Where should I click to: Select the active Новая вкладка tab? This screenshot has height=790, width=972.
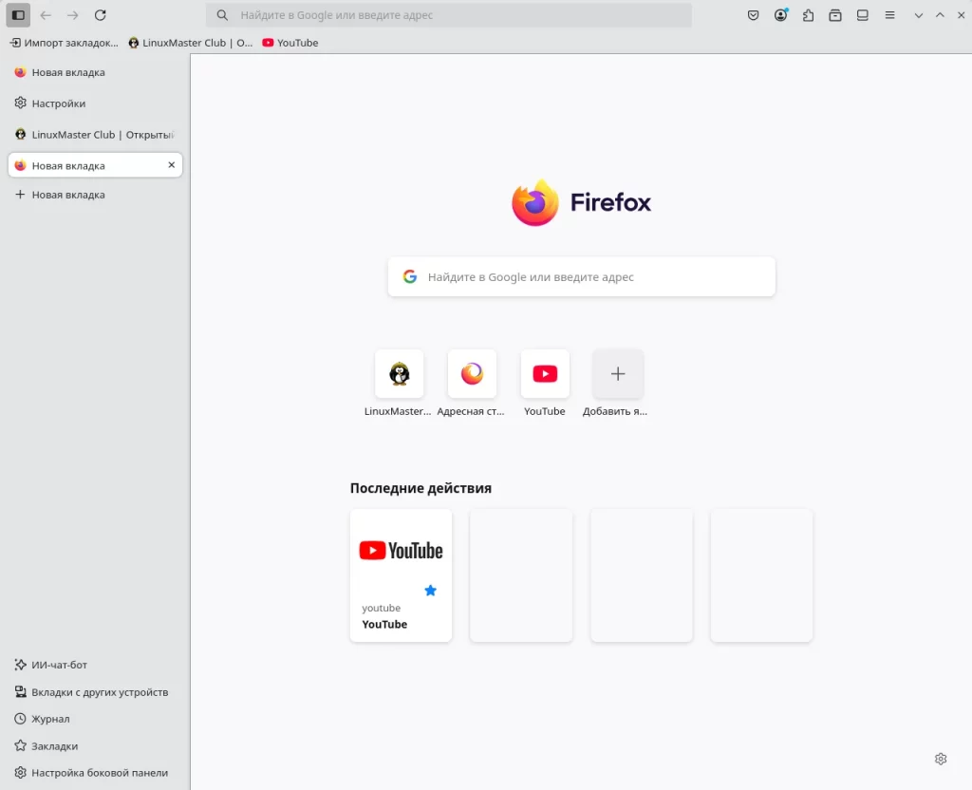coord(95,165)
